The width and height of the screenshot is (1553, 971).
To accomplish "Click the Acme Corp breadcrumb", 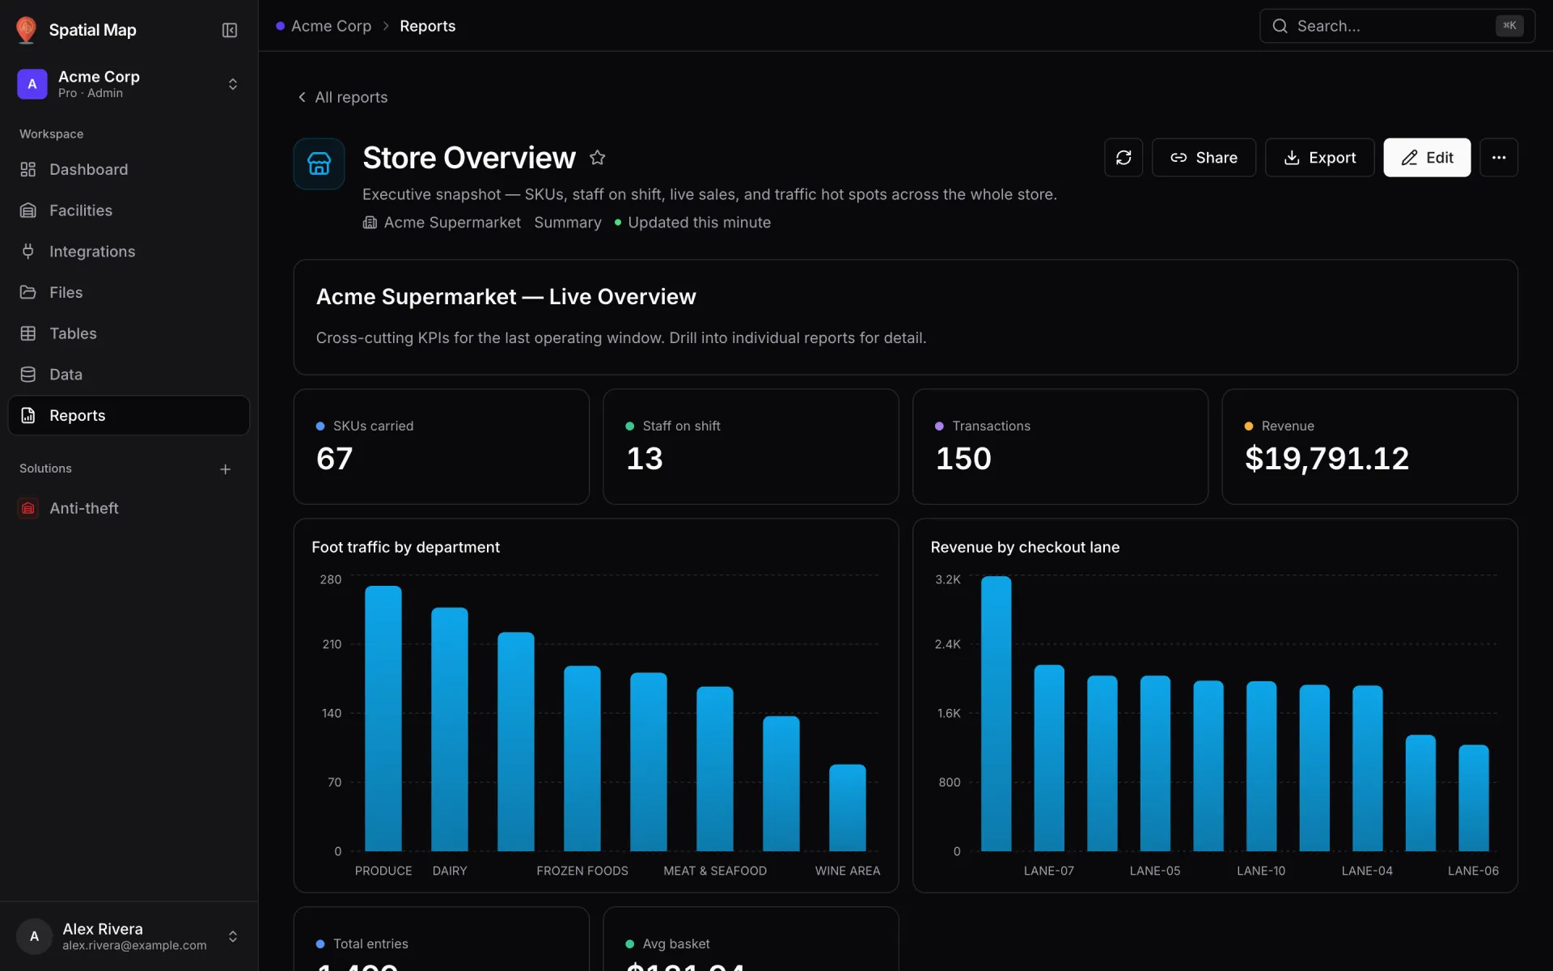I will (331, 26).
